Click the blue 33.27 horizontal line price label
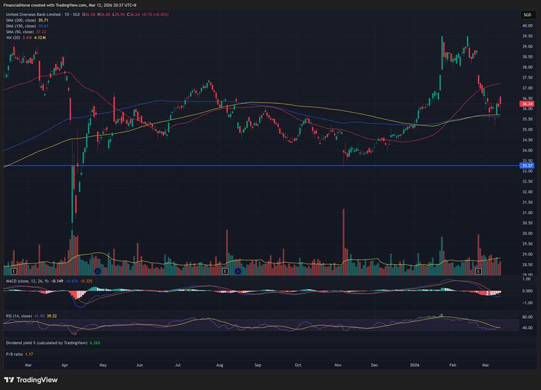 (527, 166)
